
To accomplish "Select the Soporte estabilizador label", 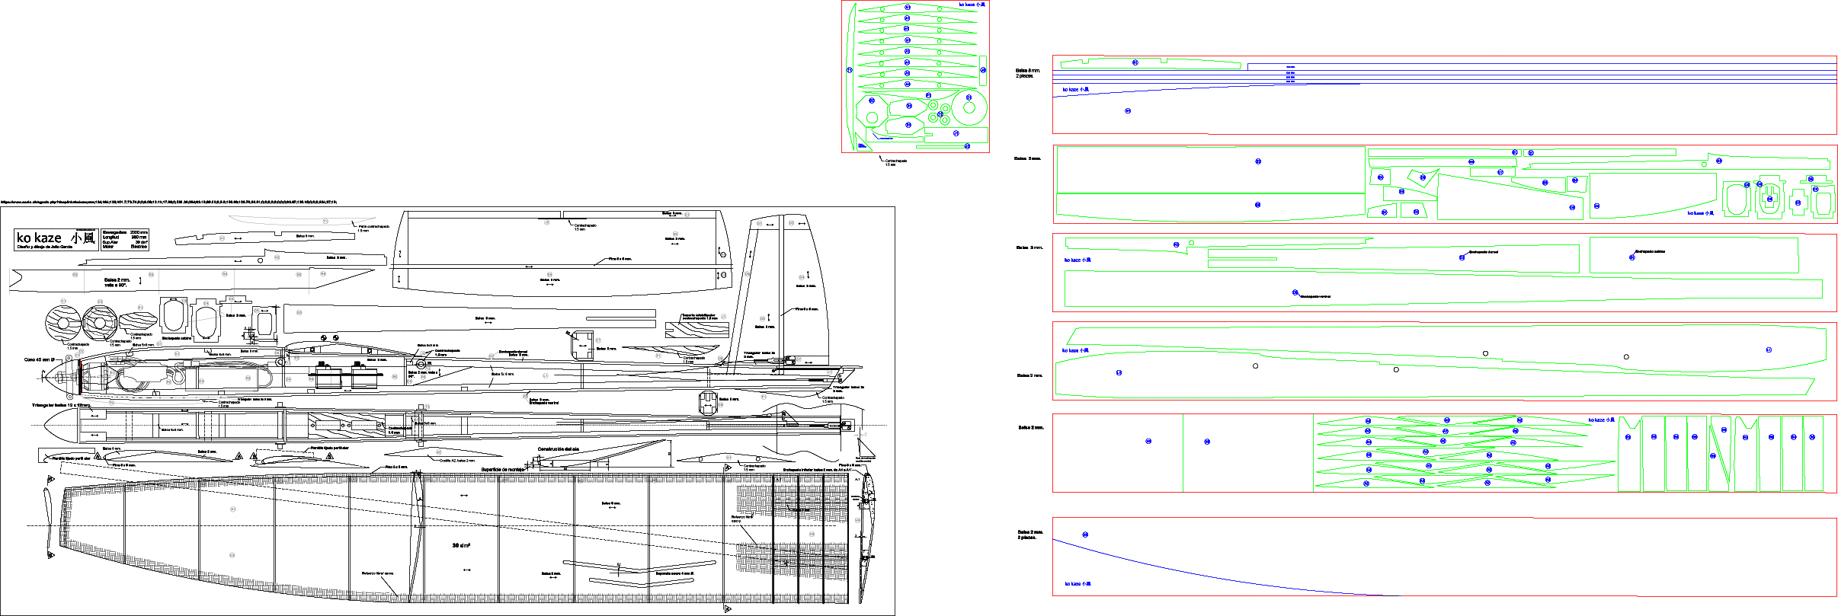I will click(699, 316).
